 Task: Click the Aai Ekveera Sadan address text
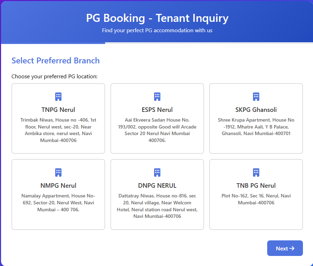(x=157, y=130)
